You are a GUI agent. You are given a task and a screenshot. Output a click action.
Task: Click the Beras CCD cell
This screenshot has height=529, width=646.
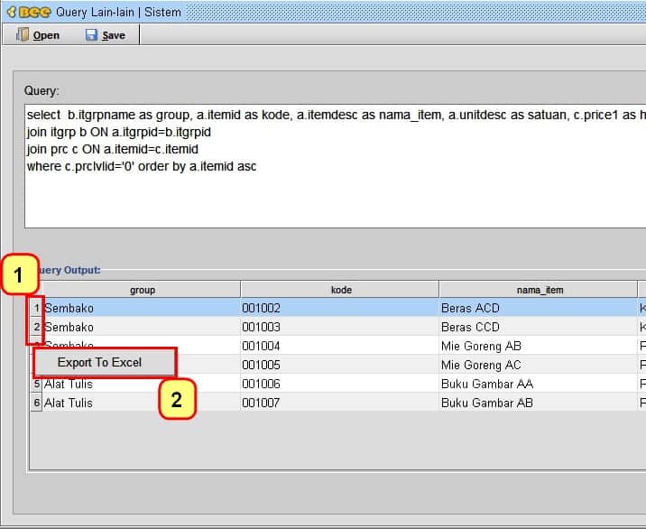pyautogui.click(x=539, y=327)
